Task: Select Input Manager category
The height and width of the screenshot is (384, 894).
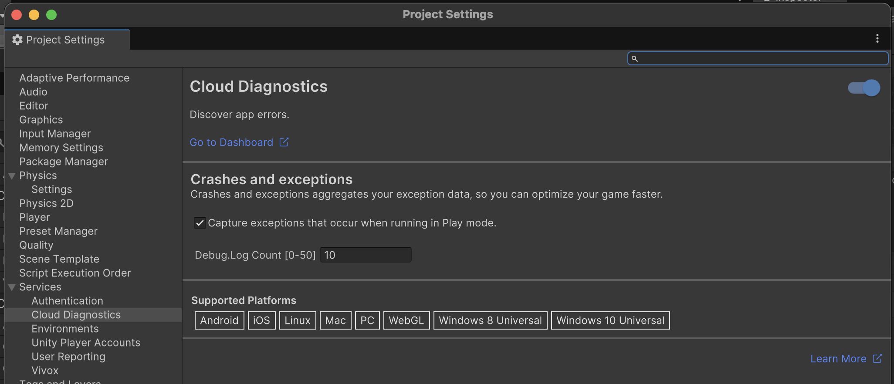Action: 55,134
